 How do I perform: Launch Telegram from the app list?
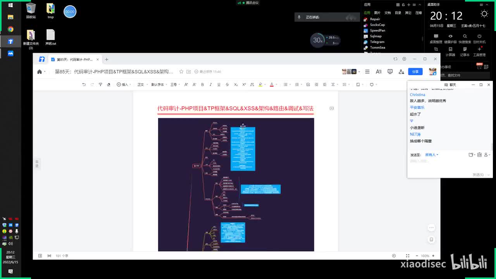coord(377,42)
